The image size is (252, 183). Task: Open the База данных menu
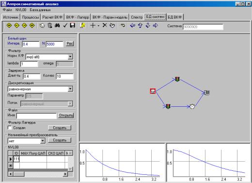(x=40, y=10)
